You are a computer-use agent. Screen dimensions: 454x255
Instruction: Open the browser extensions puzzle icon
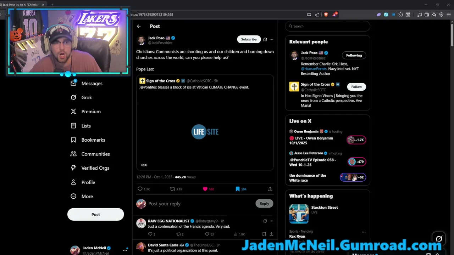pyautogui.click(x=400, y=15)
